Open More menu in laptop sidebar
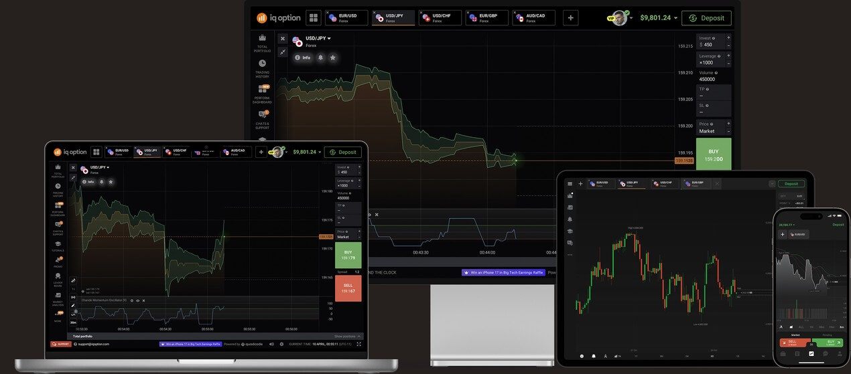The image size is (851, 374). click(x=58, y=315)
